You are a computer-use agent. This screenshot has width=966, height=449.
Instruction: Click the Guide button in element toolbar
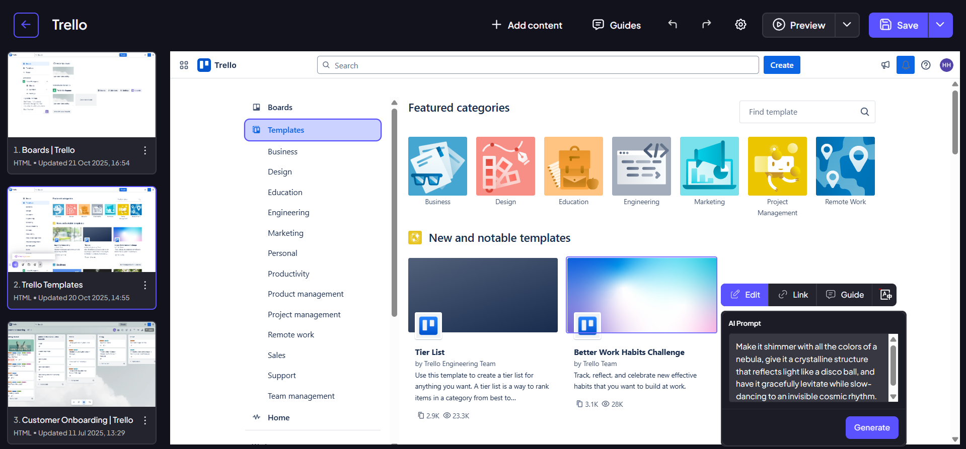845,295
